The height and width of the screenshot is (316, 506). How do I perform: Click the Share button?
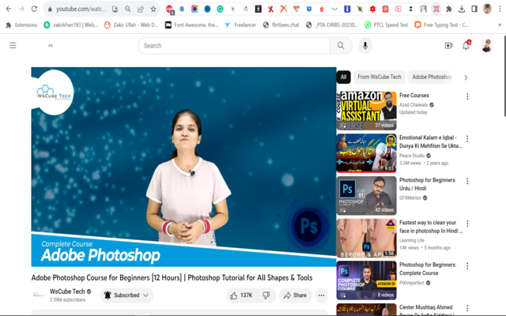tap(295, 295)
